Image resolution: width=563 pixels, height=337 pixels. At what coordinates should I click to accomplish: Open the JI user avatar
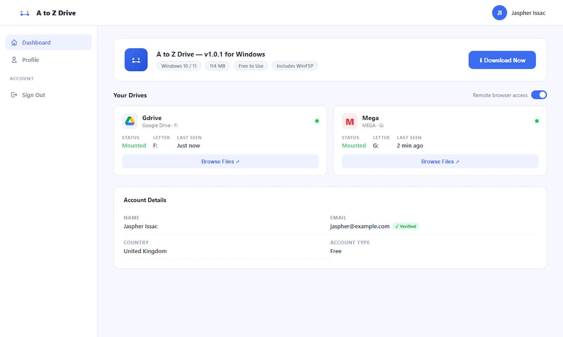(x=499, y=13)
